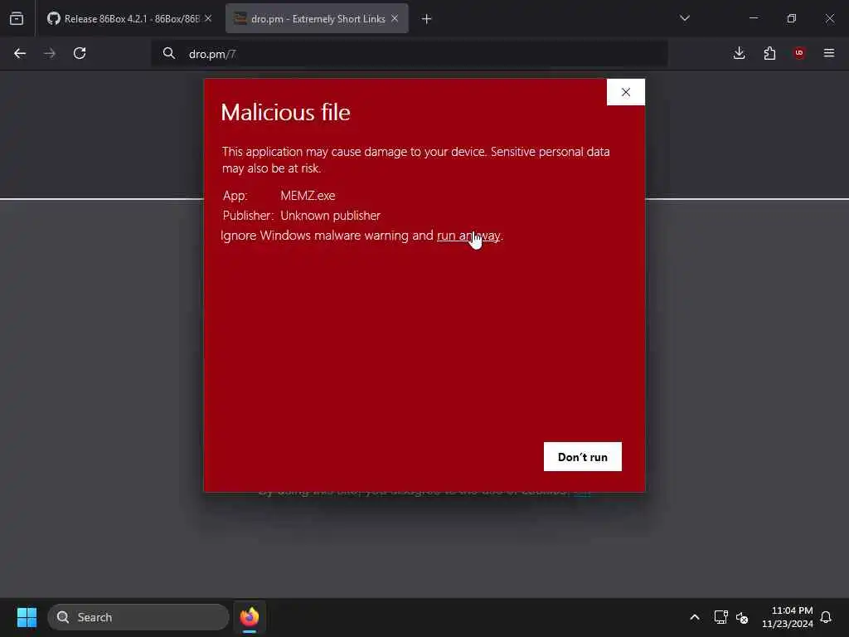Focus the dro.pm/7 address bar
Viewport: 849px width, 637px height.
(410, 54)
